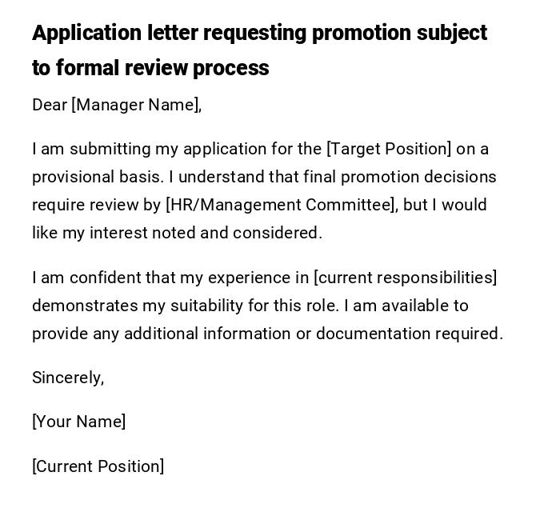Click "Application letter" in the heading
Viewport: 560px width, 516px height.
tap(87, 34)
